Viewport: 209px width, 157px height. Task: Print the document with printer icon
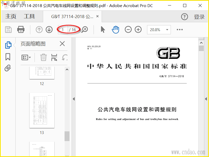21,30
